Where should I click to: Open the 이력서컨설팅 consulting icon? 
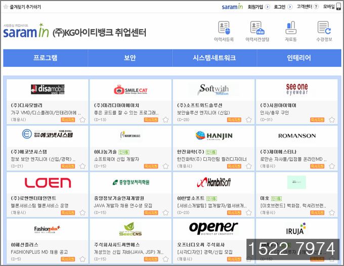coord(257,31)
